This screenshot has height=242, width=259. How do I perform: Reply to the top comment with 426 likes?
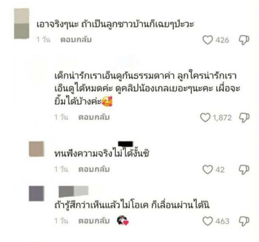pyautogui.click(x=76, y=40)
